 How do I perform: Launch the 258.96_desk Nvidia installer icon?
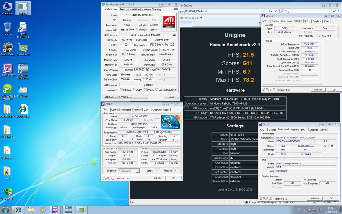click(x=8, y=193)
